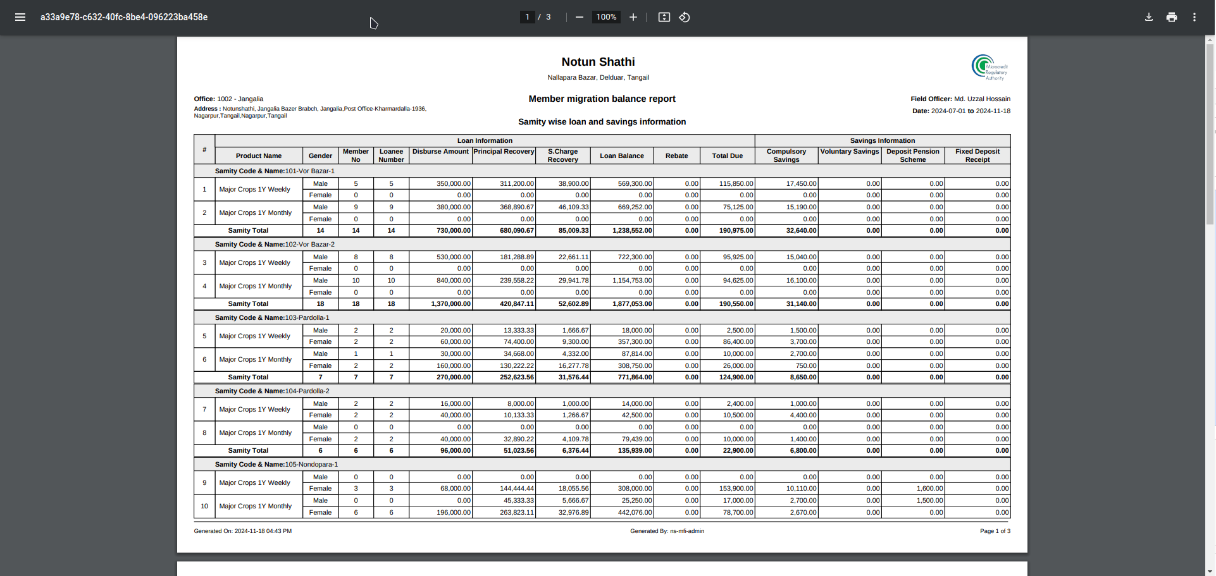The height and width of the screenshot is (576, 1216).
Task: Select 'Samity wise loan and savings information'
Action: click(x=602, y=121)
